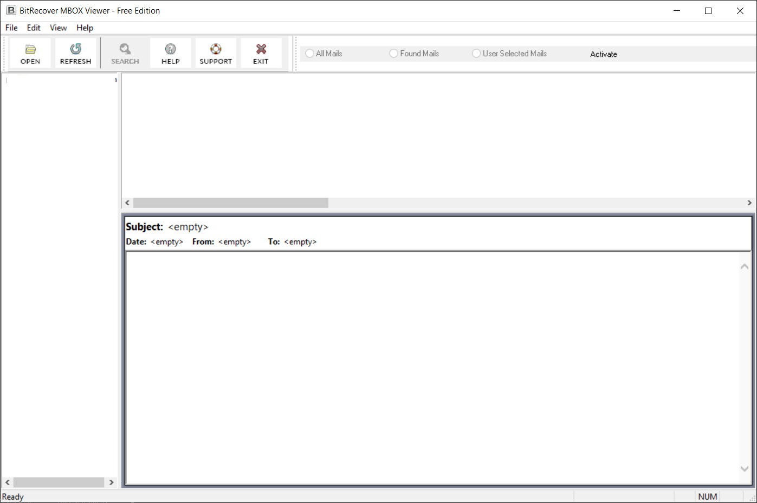Select the All Mails radio option
This screenshot has height=503, width=757.
click(324, 54)
